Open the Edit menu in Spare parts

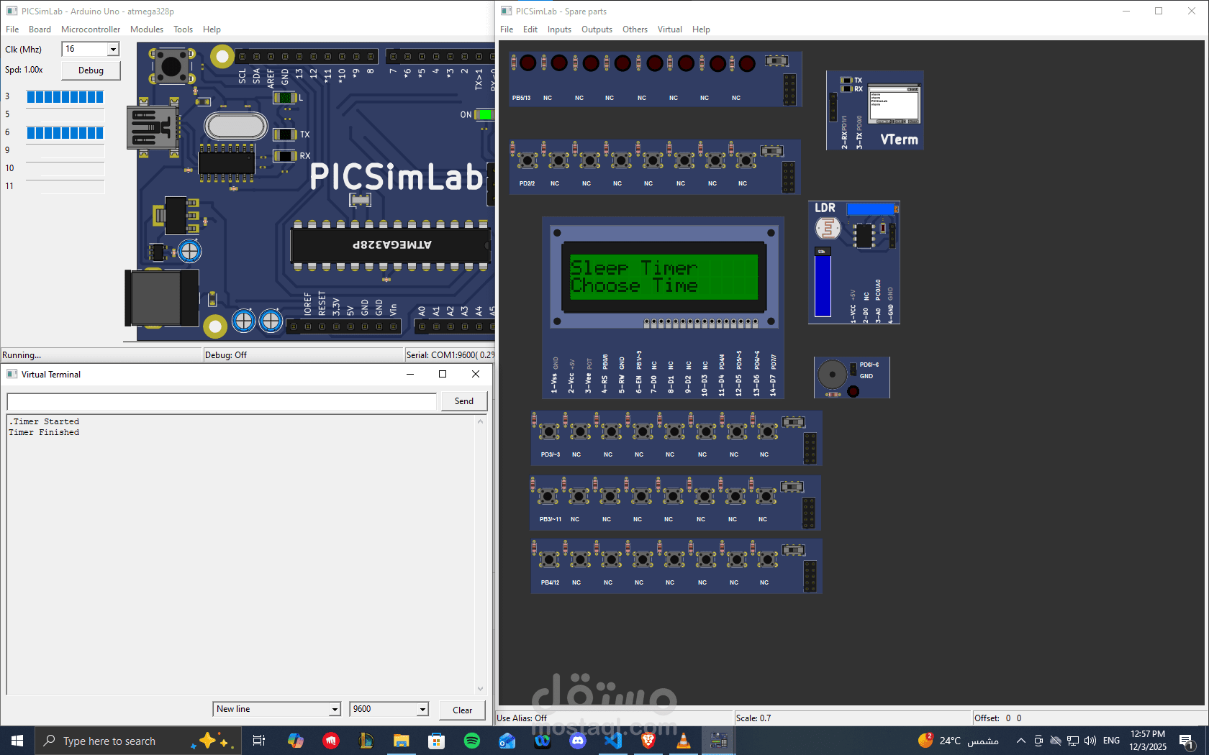coord(530,29)
